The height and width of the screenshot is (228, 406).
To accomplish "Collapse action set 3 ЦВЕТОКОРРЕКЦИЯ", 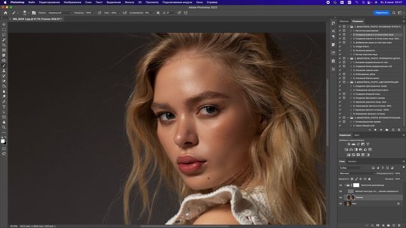I will pyautogui.click(x=348, y=82).
